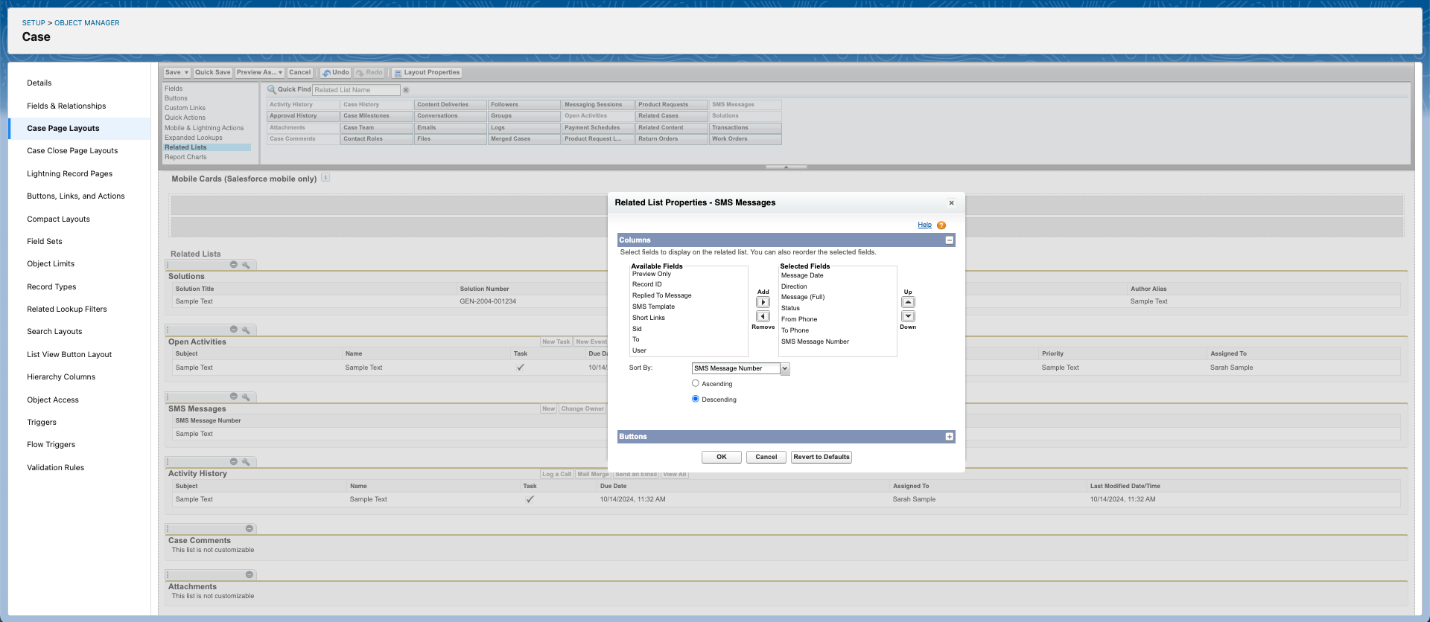Collapse the palette using bottom handle arrow
The image size is (1430, 622).
(x=786, y=167)
